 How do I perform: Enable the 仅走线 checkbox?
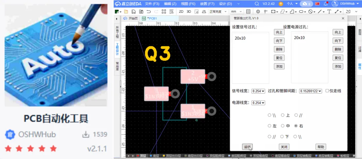coord(327,91)
